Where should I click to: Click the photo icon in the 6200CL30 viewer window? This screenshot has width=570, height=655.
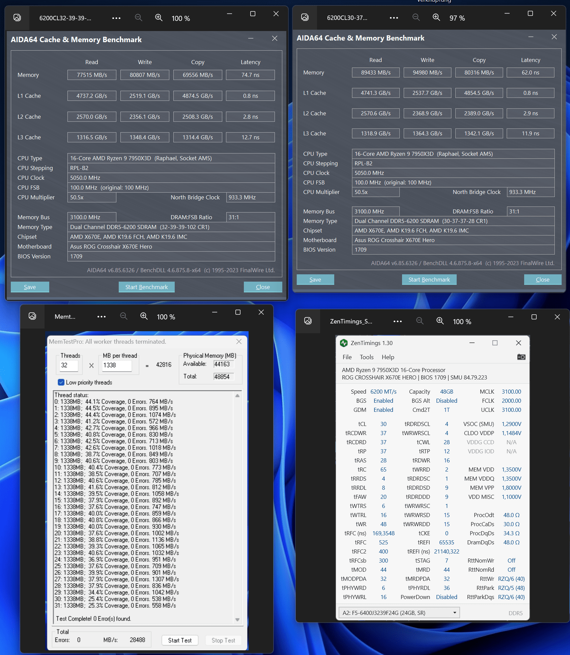305,17
